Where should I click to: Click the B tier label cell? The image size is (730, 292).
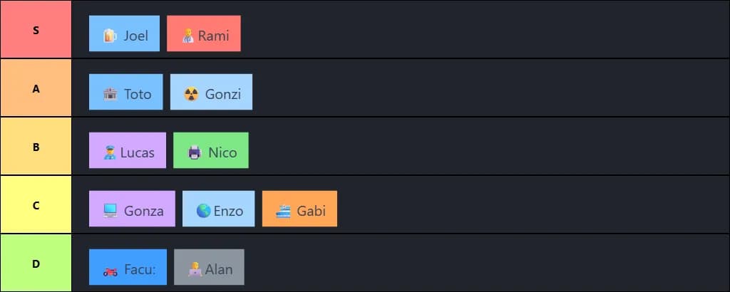tap(36, 147)
